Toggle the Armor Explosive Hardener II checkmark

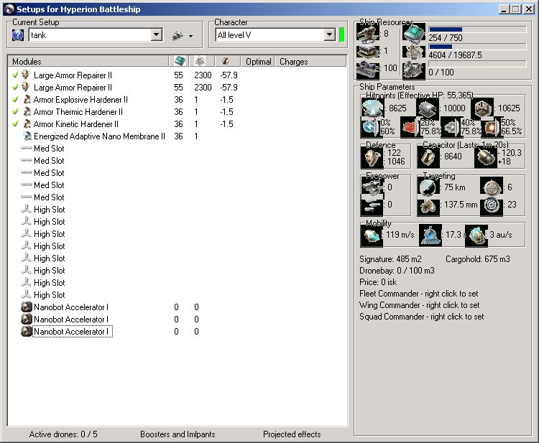(x=15, y=100)
